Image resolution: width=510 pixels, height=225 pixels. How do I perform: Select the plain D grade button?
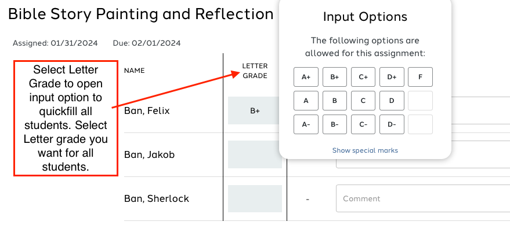(x=392, y=101)
